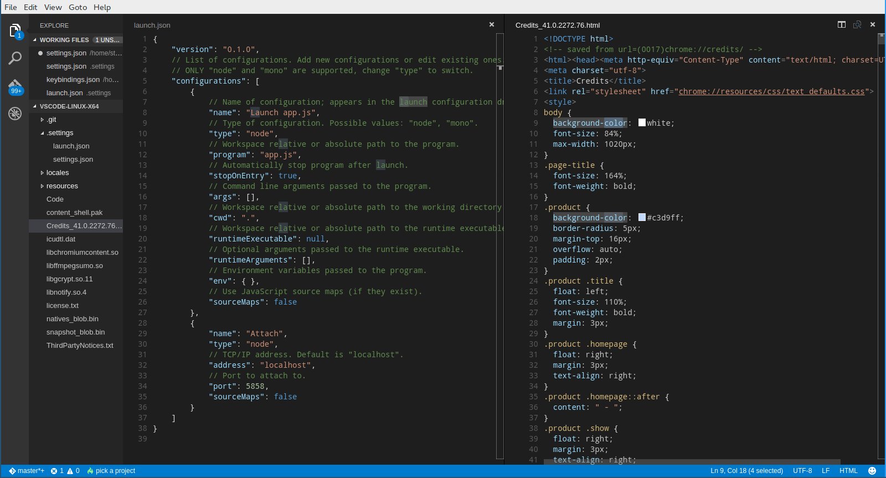The height and width of the screenshot is (478, 886).
Task: Click the Credits_41.0.2272.76.html editor title
Action: 558,25
